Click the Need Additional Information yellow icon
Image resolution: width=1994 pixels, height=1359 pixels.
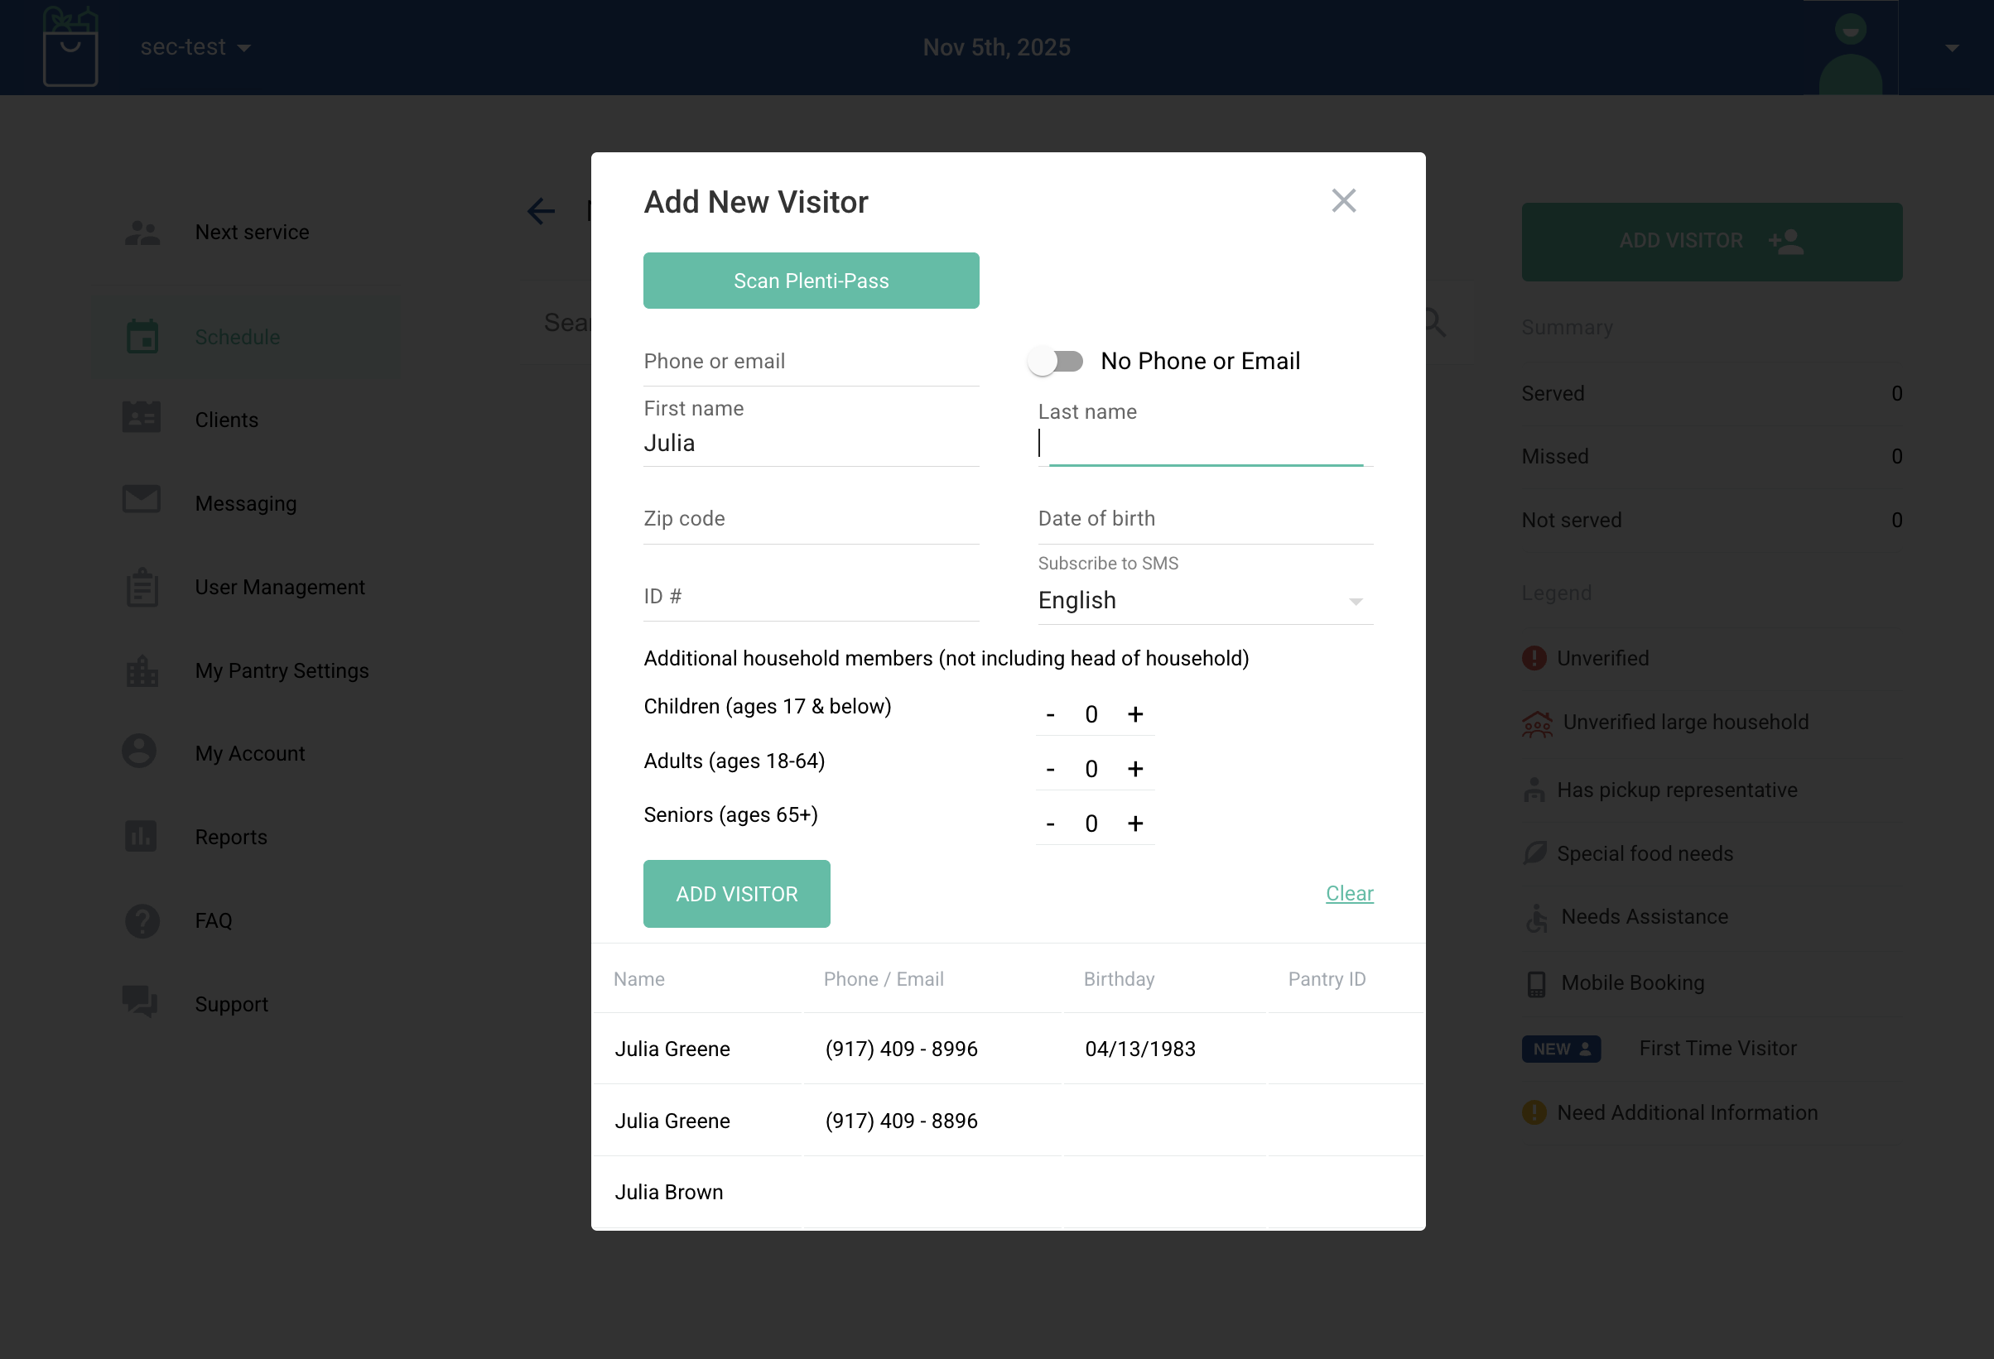coord(1534,1113)
